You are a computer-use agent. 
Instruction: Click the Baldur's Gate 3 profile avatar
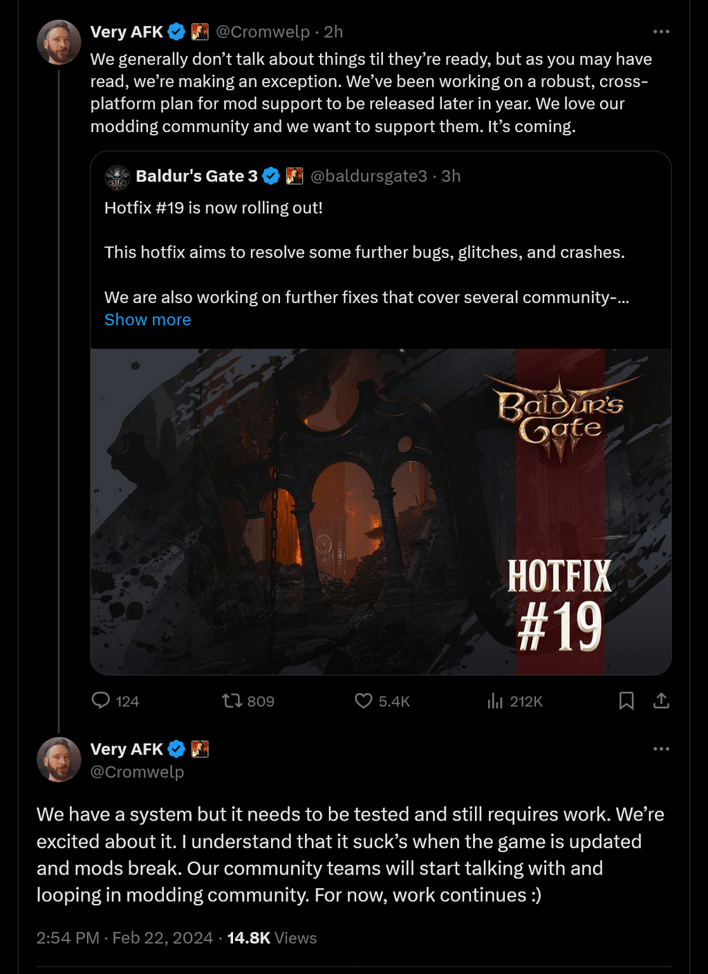118,177
